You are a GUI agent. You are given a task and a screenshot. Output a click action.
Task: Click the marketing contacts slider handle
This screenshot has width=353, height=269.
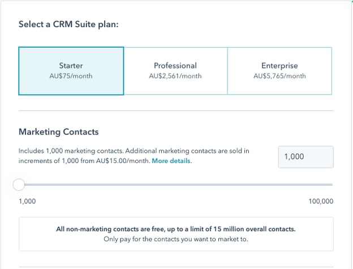19,185
